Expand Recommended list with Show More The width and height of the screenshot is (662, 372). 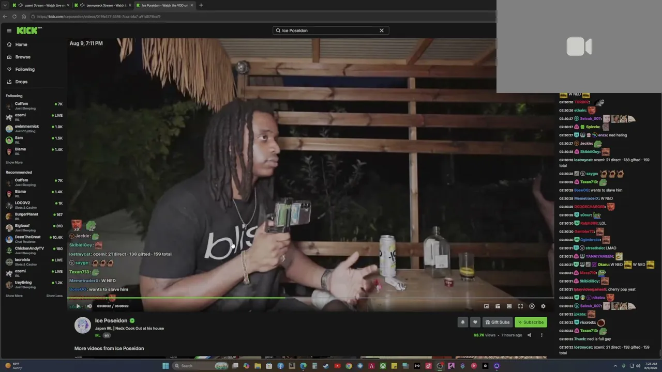click(x=14, y=296)
